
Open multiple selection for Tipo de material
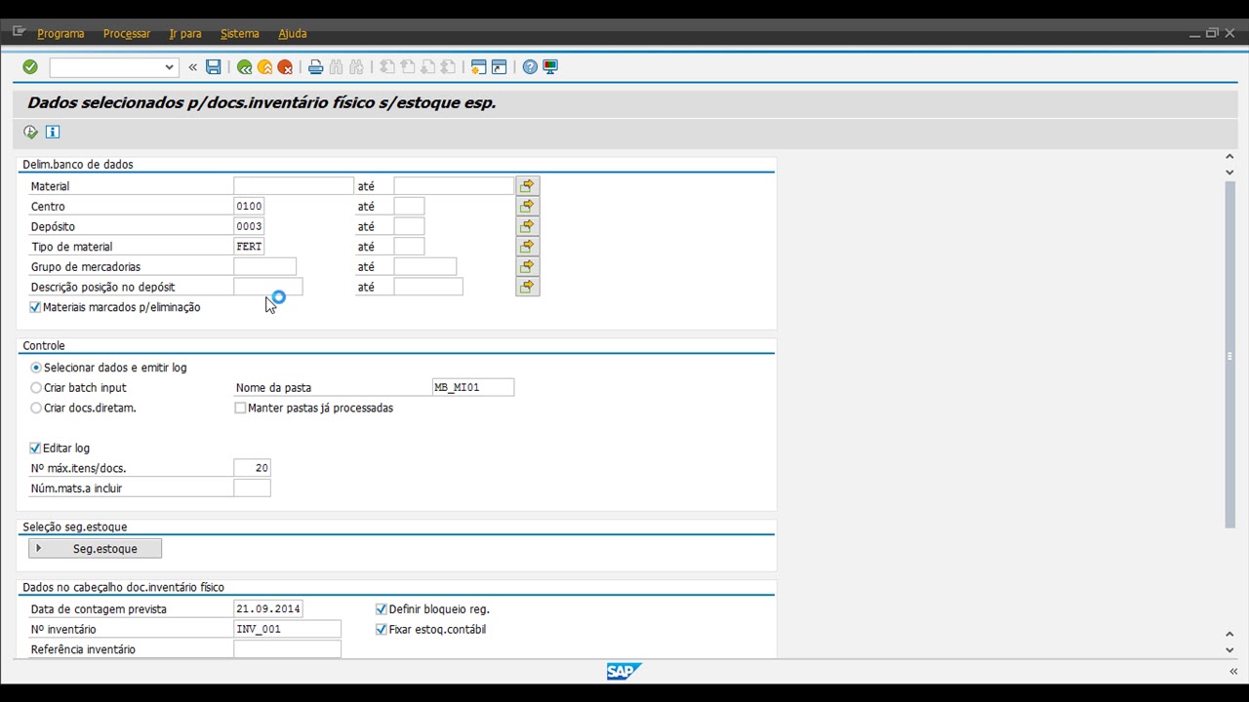tap(527, 247)
